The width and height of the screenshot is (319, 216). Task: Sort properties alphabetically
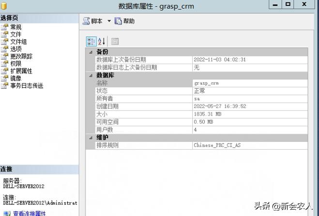[102, 41]
